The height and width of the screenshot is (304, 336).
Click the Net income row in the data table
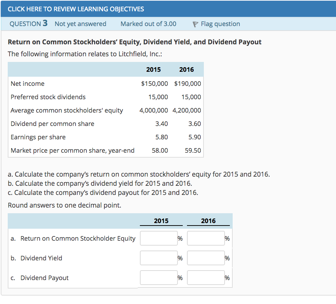[x=27, y=84]
